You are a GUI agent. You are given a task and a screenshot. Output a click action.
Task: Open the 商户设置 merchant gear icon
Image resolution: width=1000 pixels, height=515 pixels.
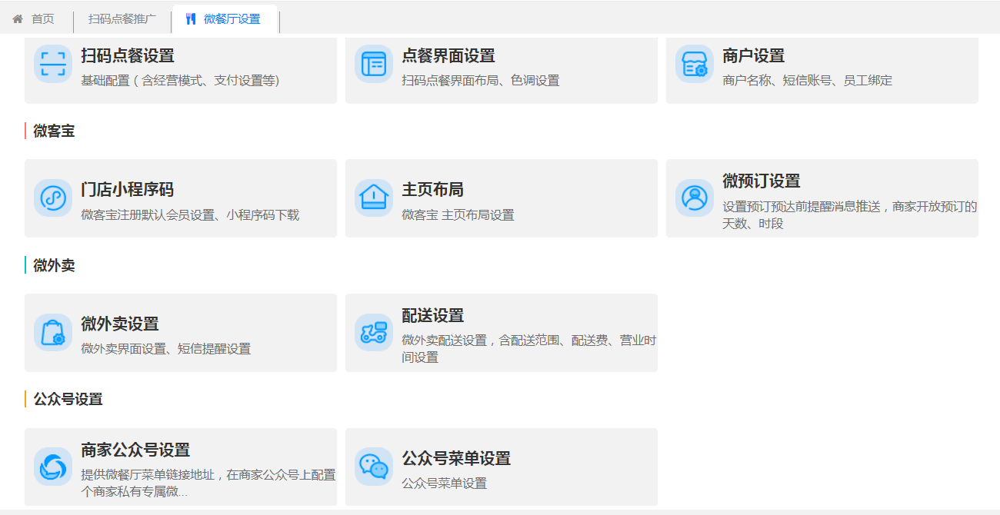pyautogui.click(x=693, y=65)
